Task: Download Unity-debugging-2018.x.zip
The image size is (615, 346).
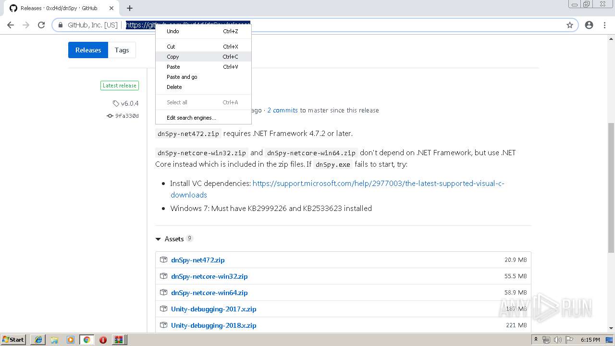Action: [214, 325]
